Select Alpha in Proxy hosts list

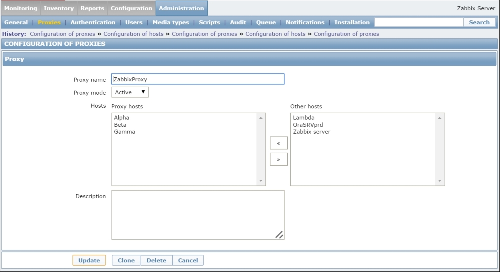pos(121,118)
